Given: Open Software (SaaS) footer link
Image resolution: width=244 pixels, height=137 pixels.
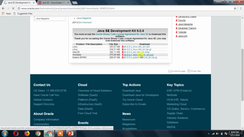Looking at the screenshot, I should [88, 95].
